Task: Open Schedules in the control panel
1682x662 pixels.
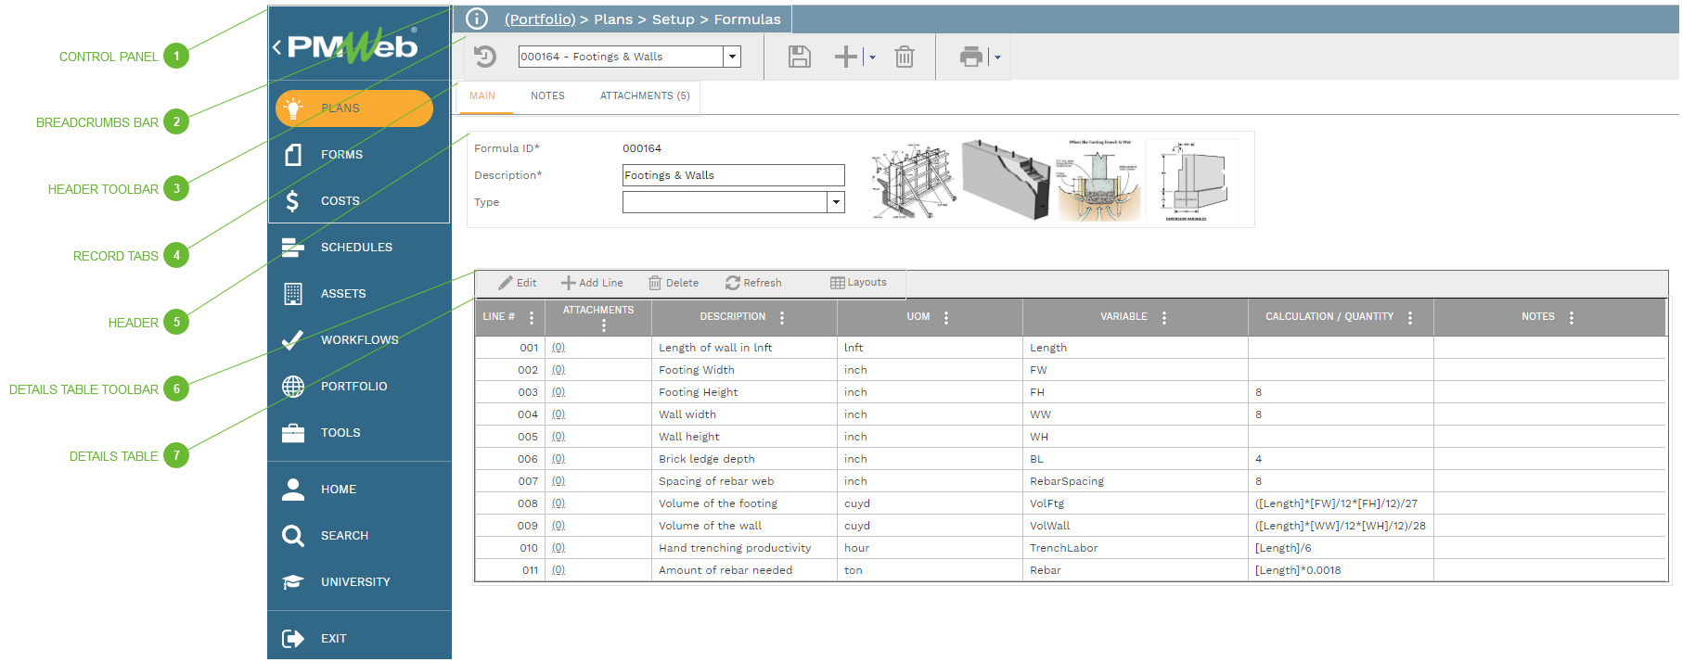Action: [x=356, y=248]
